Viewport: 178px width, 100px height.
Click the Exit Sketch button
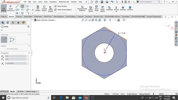click(x=4, y=8)
